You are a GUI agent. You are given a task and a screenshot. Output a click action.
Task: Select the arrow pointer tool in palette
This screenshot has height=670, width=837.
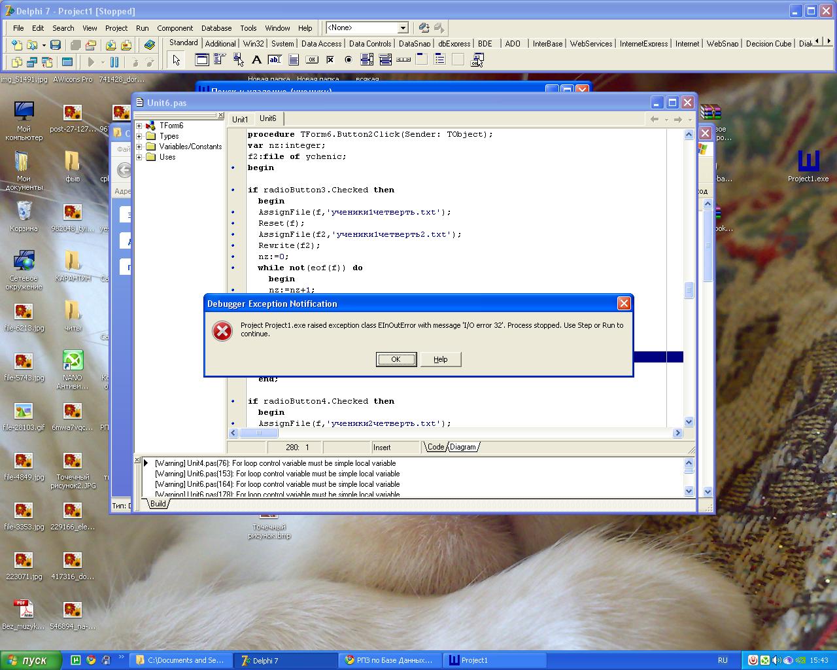click(x=176, y=60)
